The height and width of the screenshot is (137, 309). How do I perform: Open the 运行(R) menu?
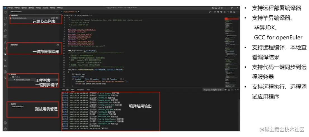46,8
